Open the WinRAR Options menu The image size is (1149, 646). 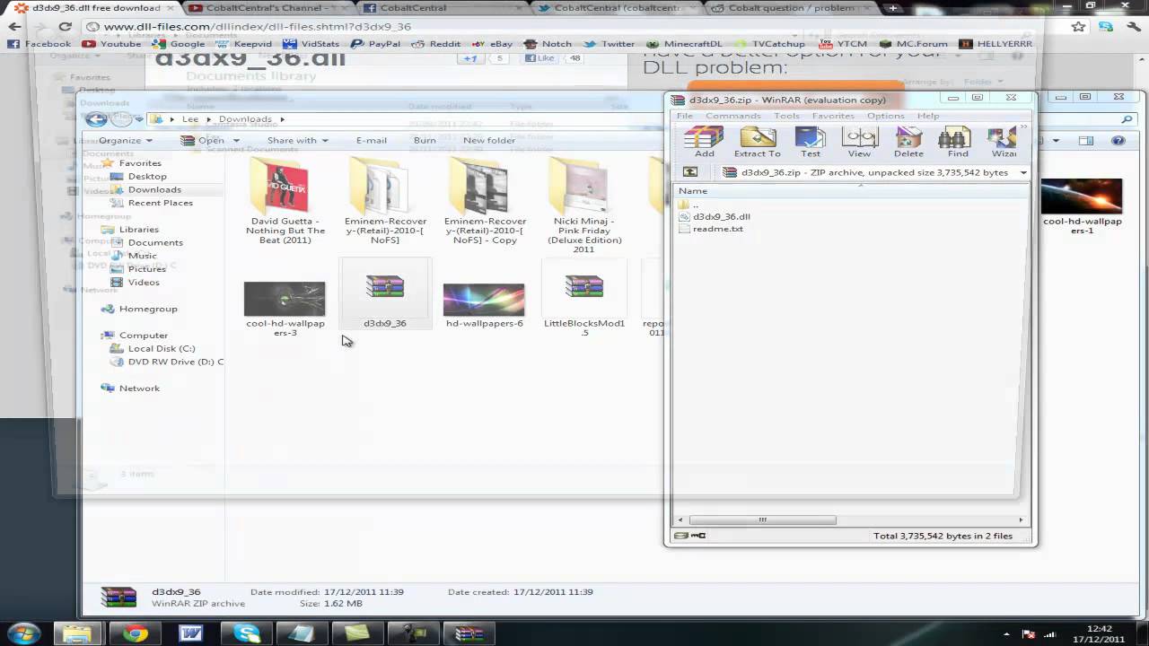[885, 116]
